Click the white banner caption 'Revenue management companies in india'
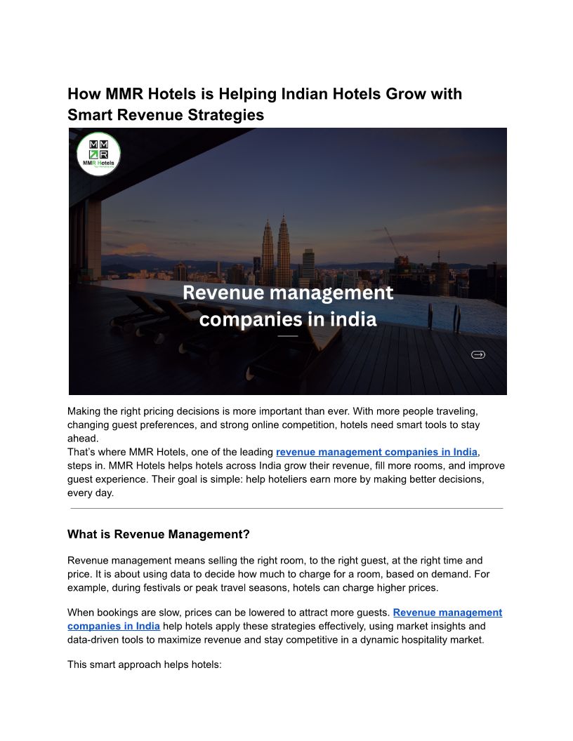The width and height of the screenshot is (573, 741). 288,306
